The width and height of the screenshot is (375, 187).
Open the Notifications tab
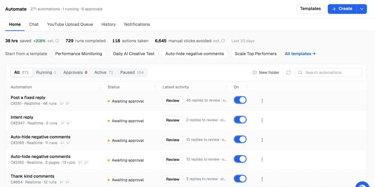137,24
